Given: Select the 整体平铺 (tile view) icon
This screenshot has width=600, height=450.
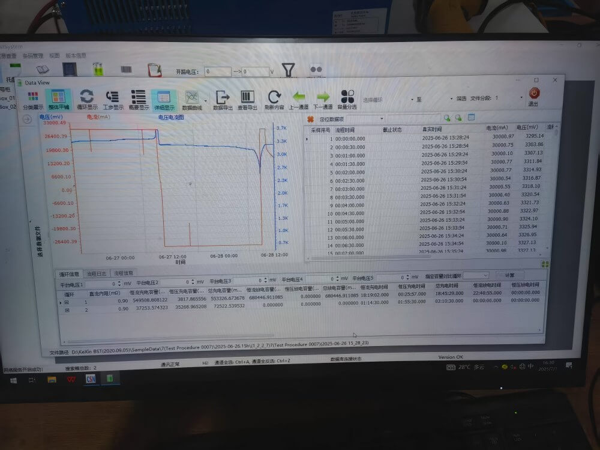Looking at the screenshot, I should [59, 99].
